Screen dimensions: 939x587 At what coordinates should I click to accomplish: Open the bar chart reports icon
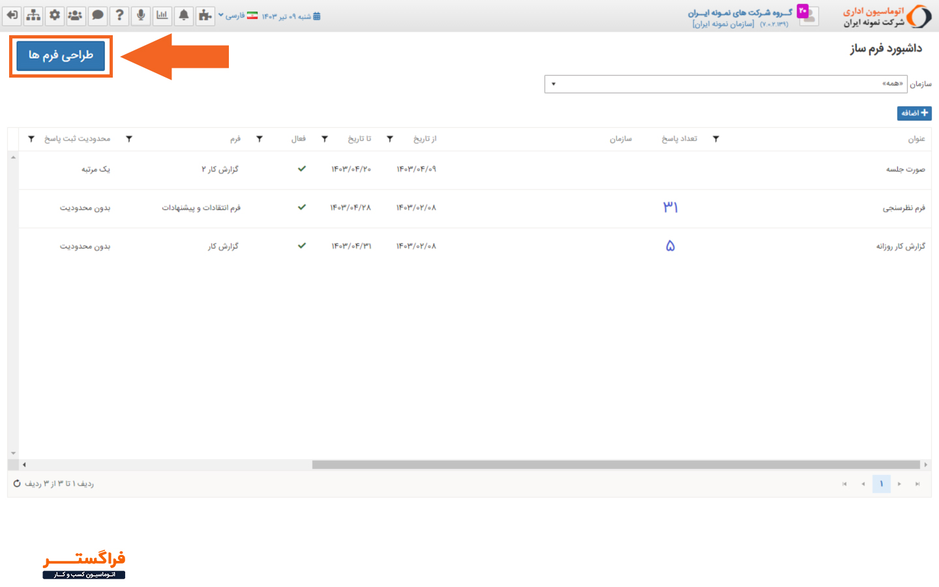click(x=162, y=15)
